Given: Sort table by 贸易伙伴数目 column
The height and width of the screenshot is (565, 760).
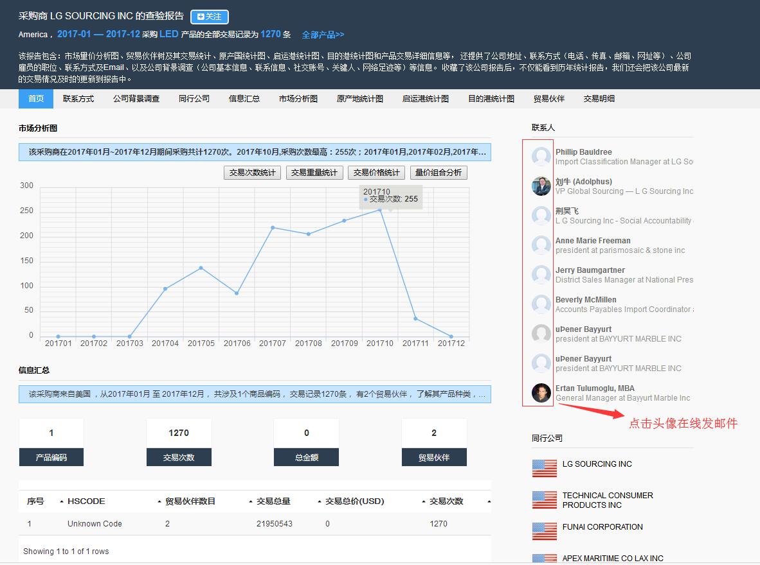Looking at the screenshot, I should (190, 501).
